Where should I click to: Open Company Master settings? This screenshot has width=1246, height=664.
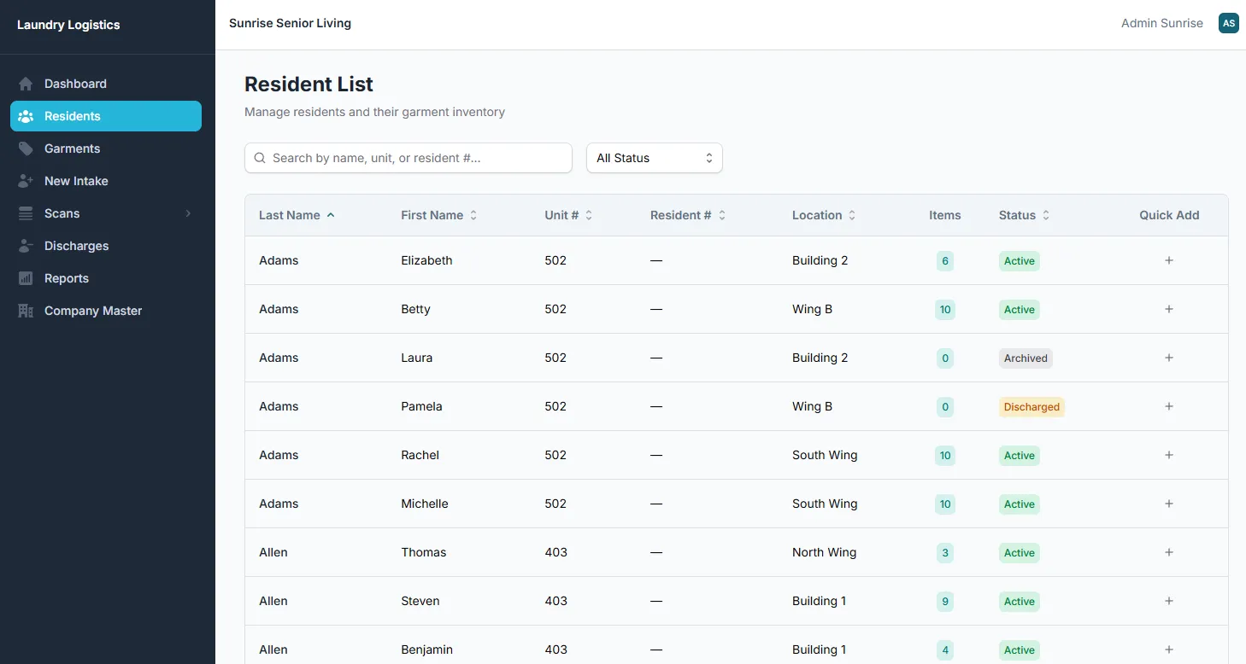click(92, 310)
